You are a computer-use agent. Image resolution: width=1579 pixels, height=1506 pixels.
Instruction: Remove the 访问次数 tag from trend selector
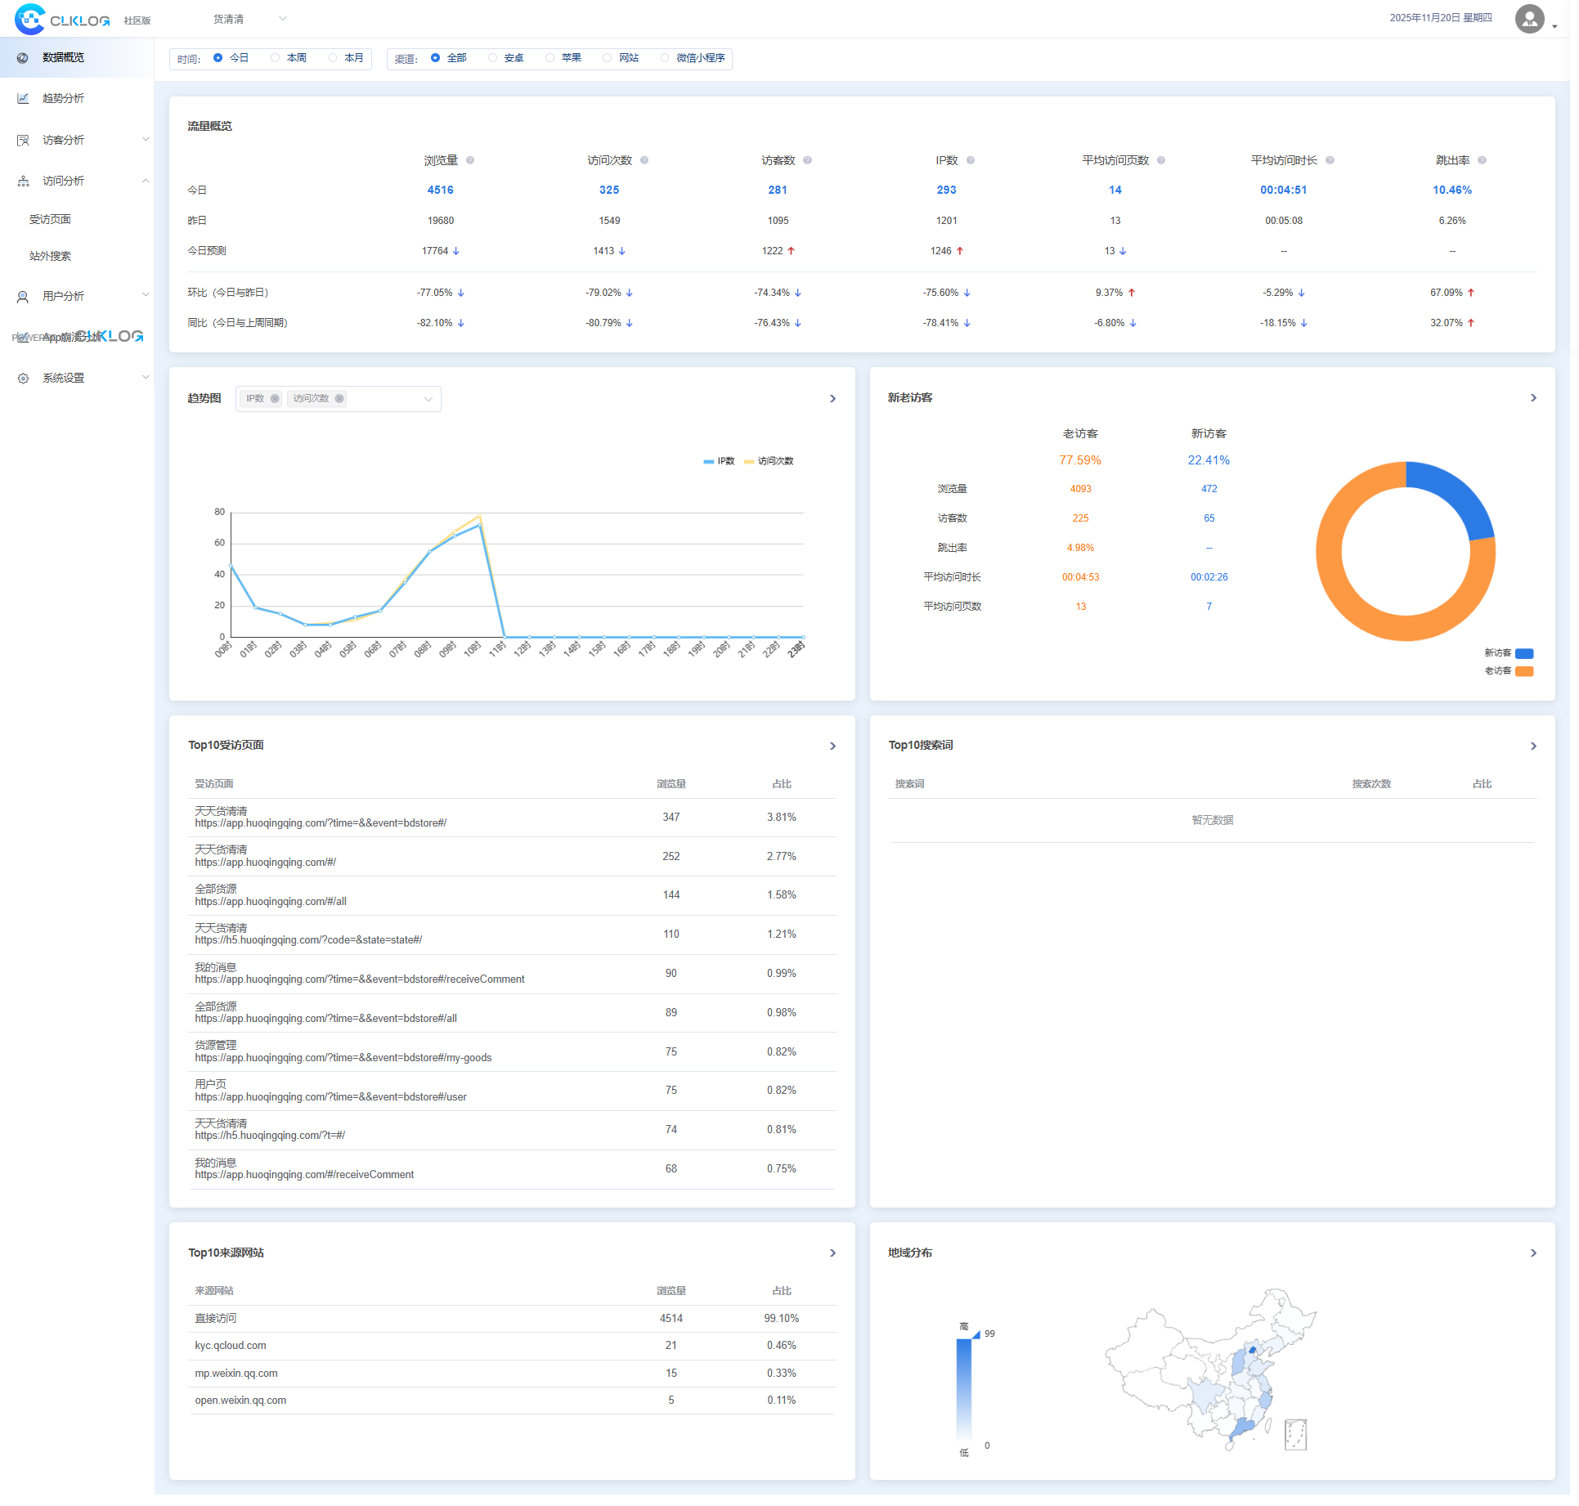coord(339,399)
